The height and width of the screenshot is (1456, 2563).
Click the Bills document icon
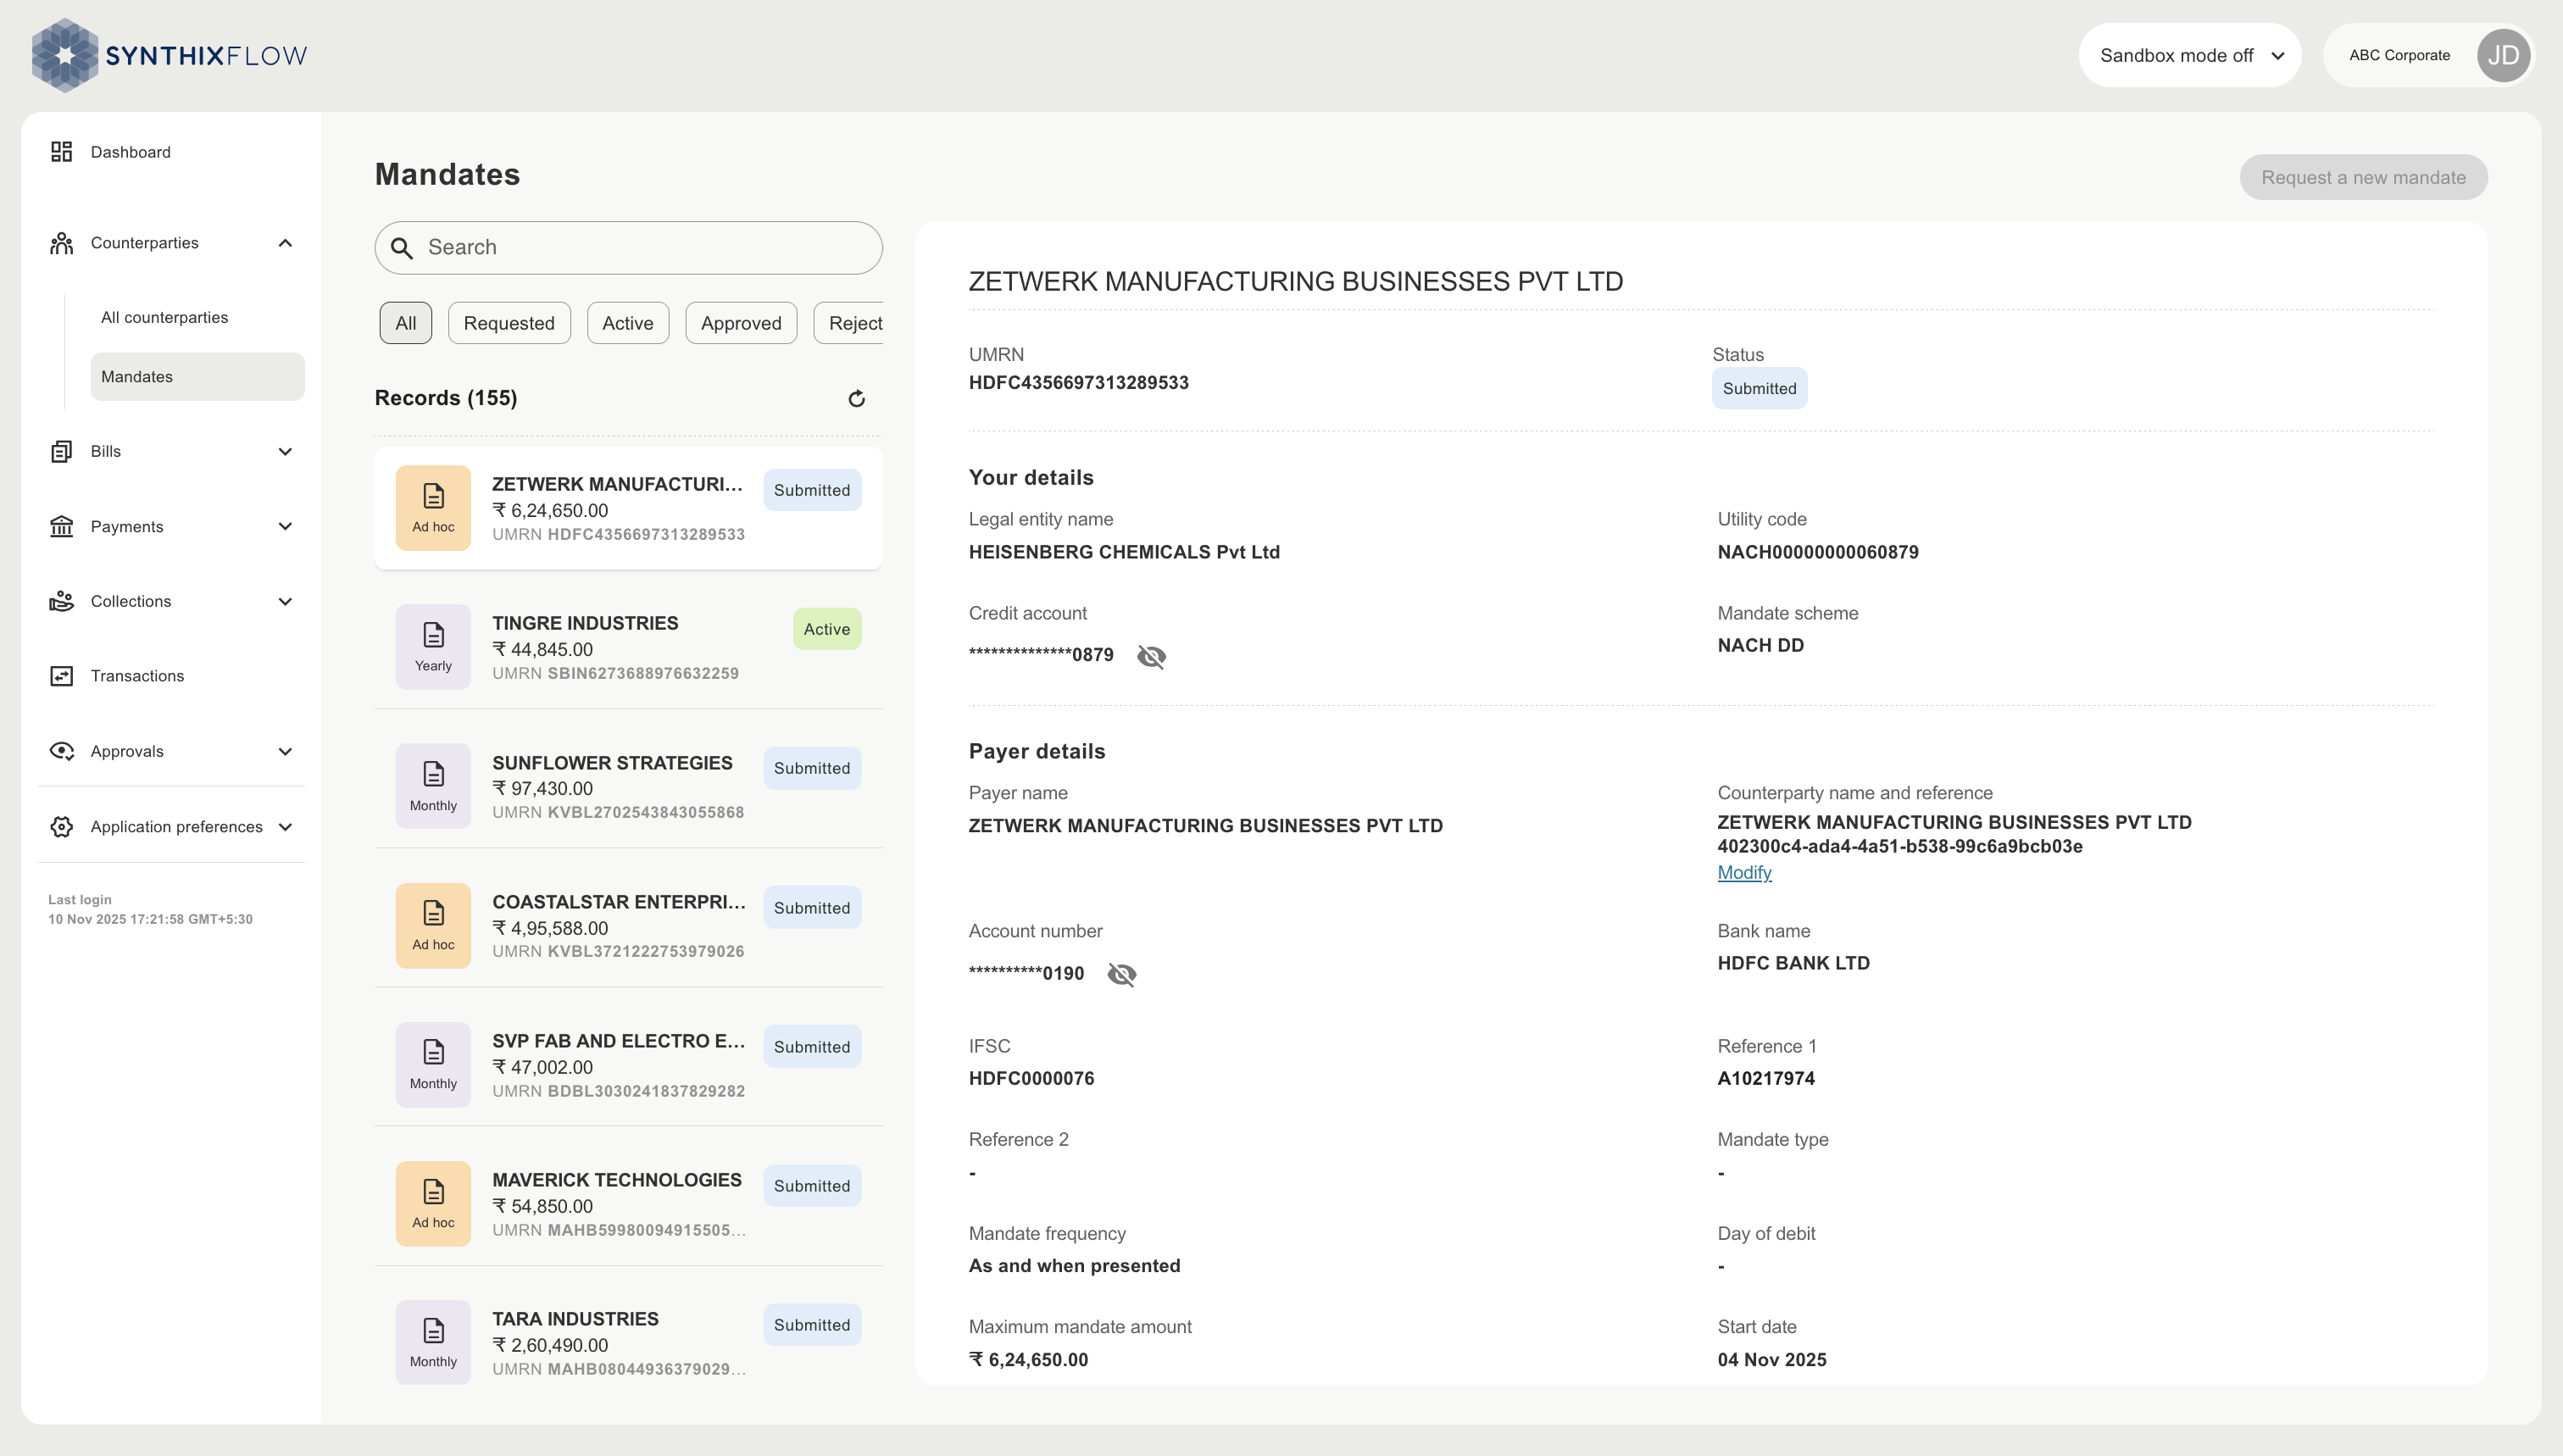(62, 451)
